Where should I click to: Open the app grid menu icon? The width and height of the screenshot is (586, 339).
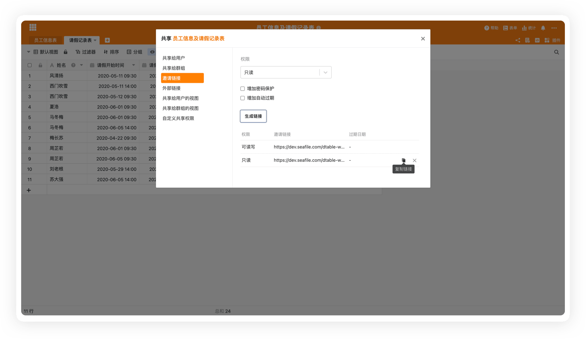[x=33, y=28]
